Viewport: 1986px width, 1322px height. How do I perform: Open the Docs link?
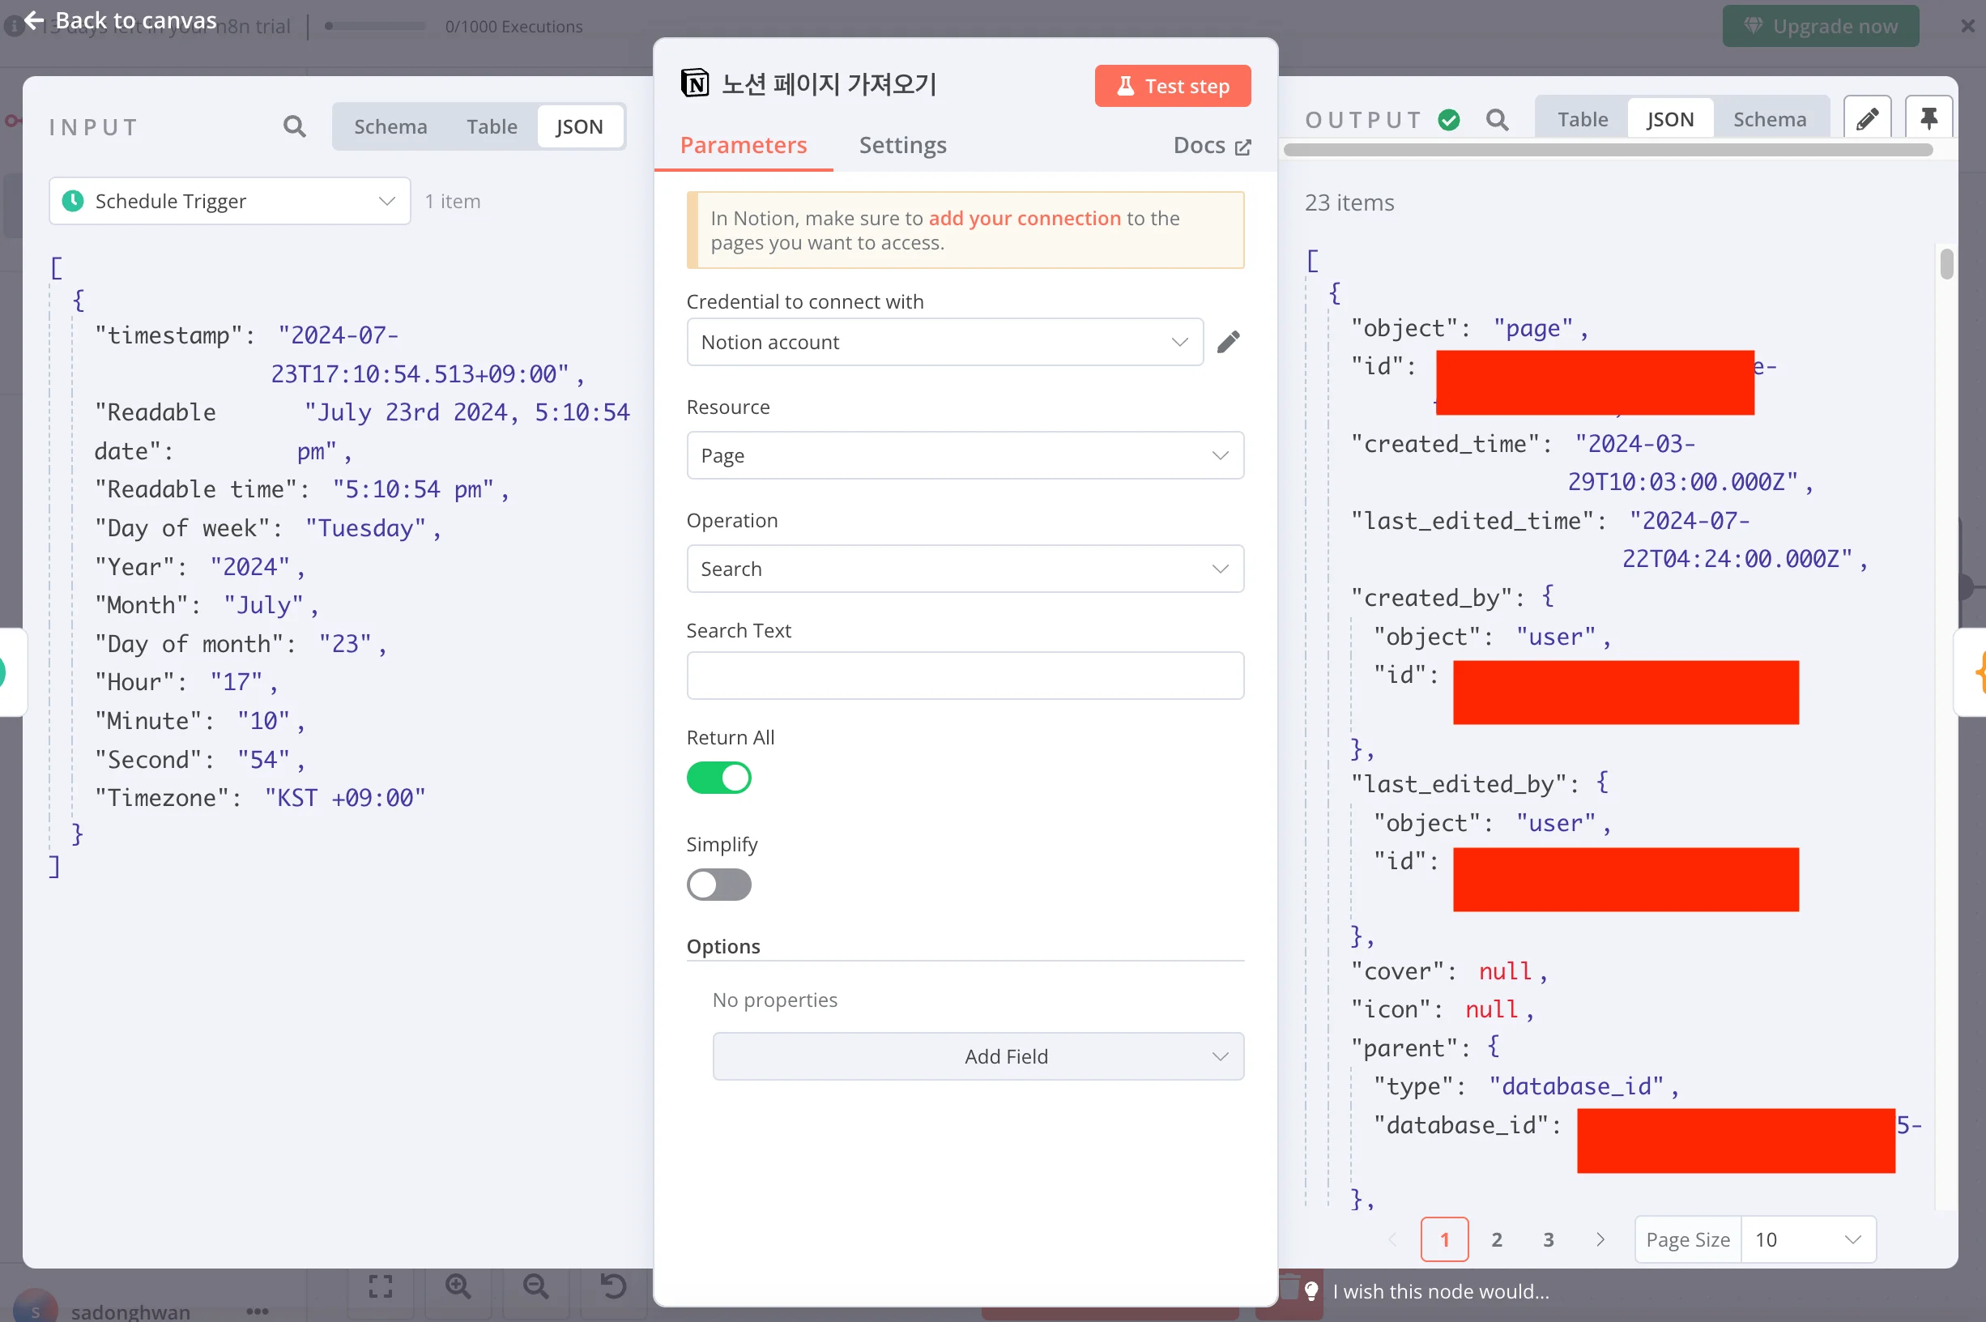point(1212,145)
